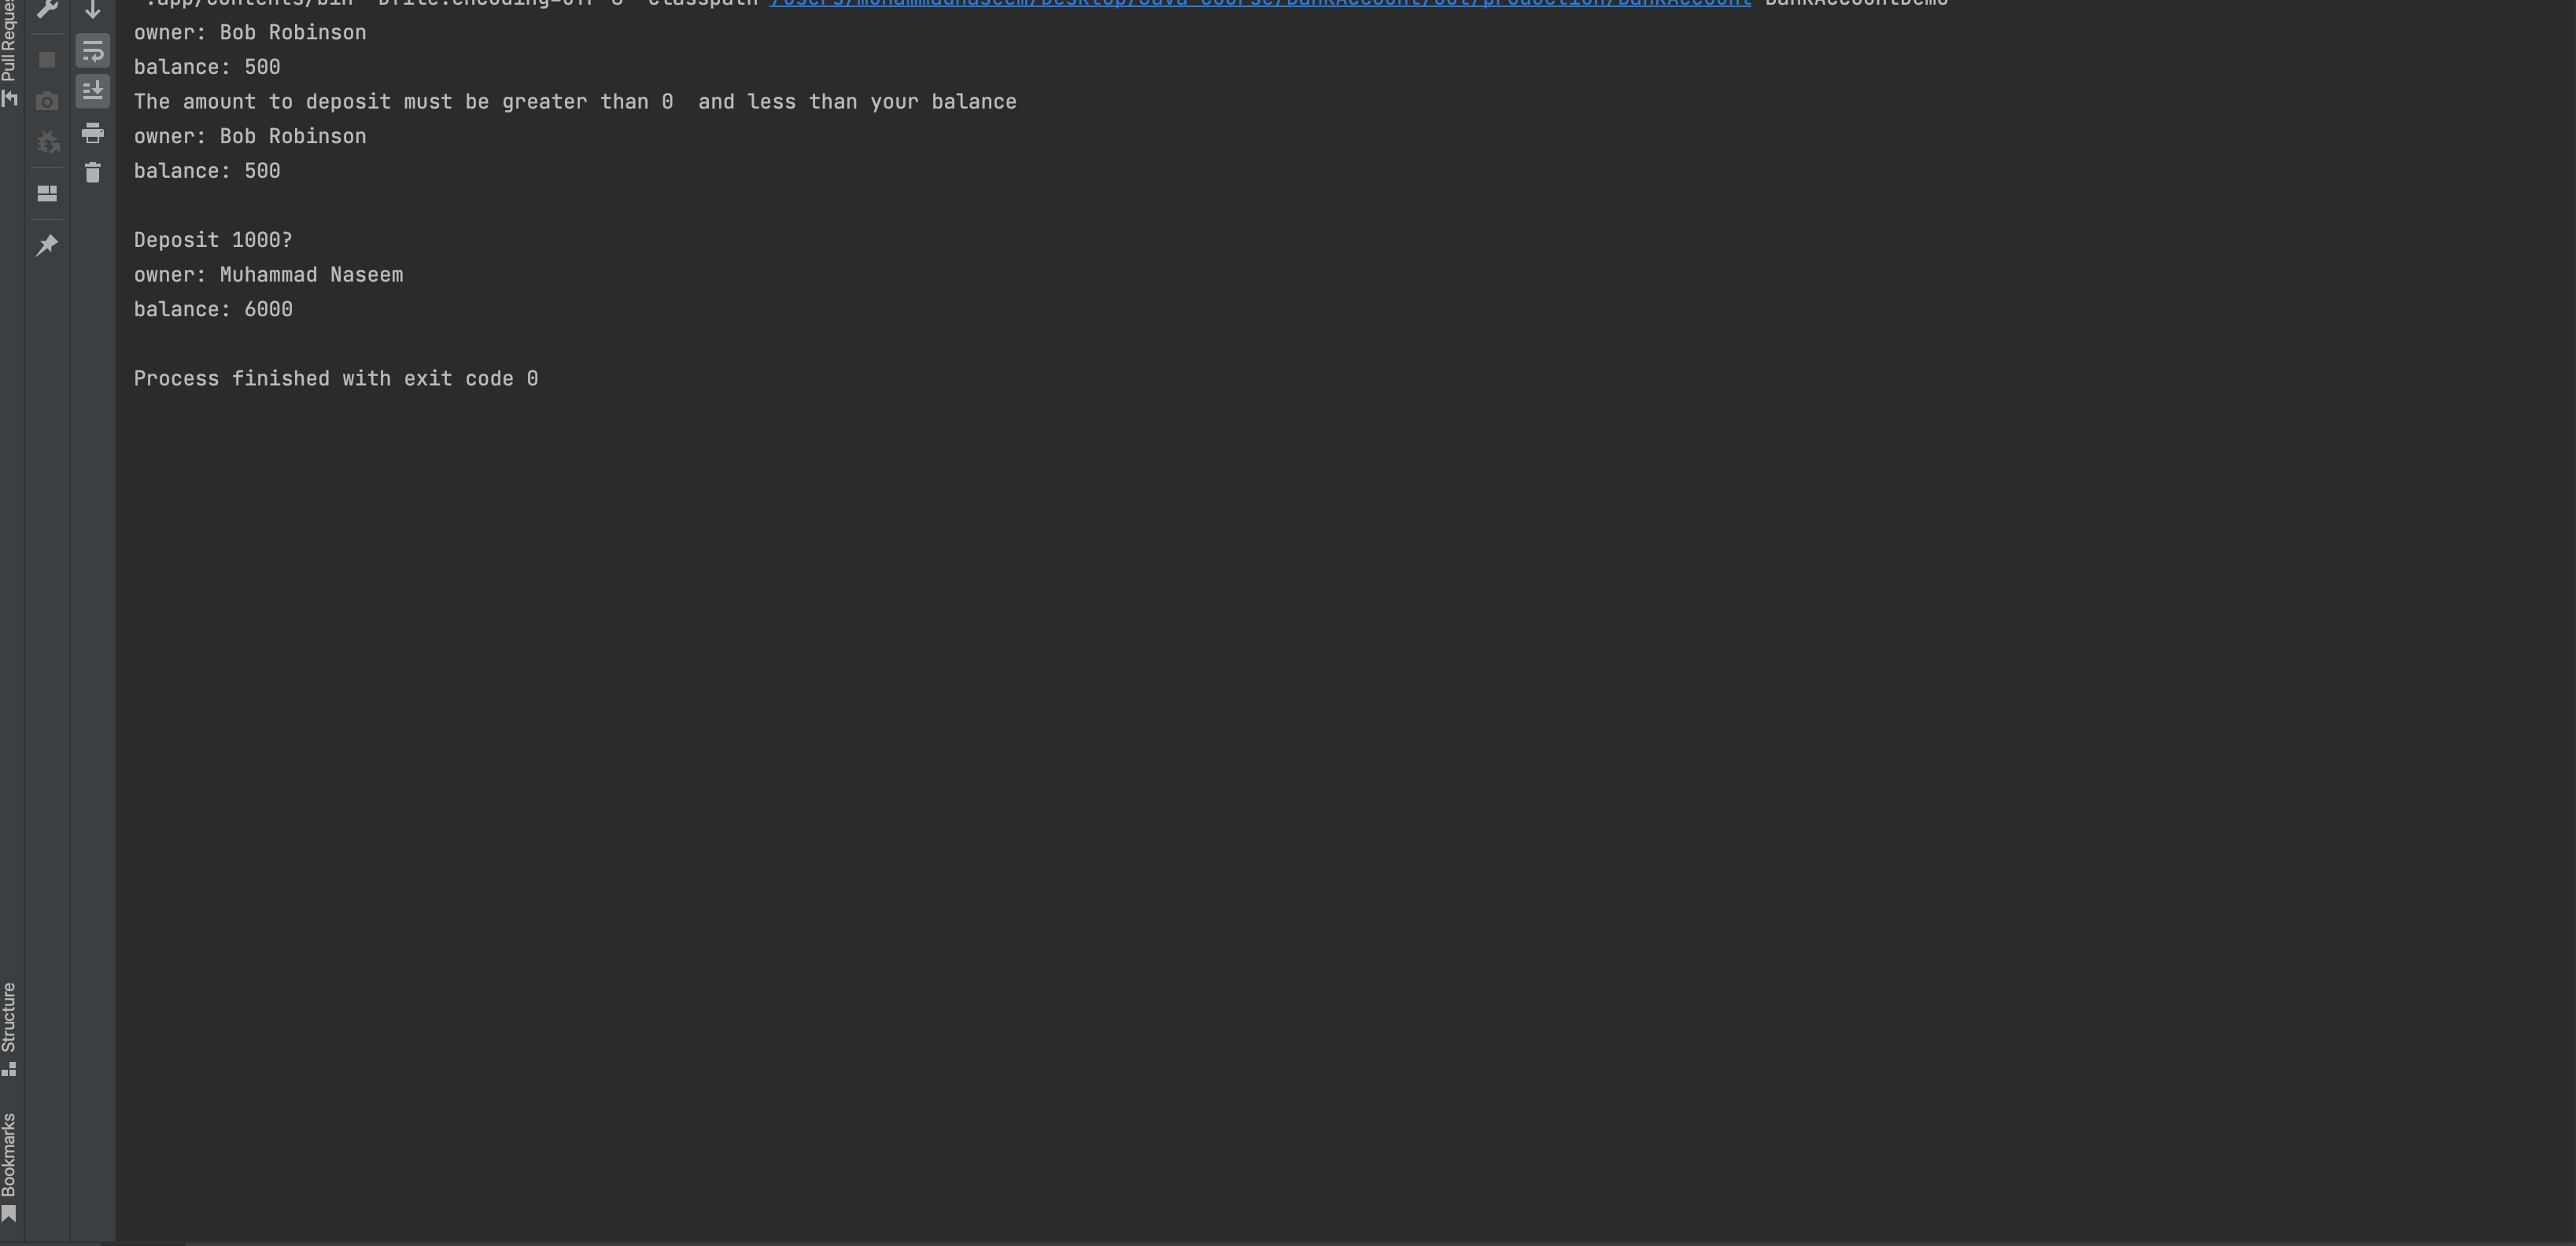
Task: Click the "owner: Muhammad Naseem" line
Action: 268,275
